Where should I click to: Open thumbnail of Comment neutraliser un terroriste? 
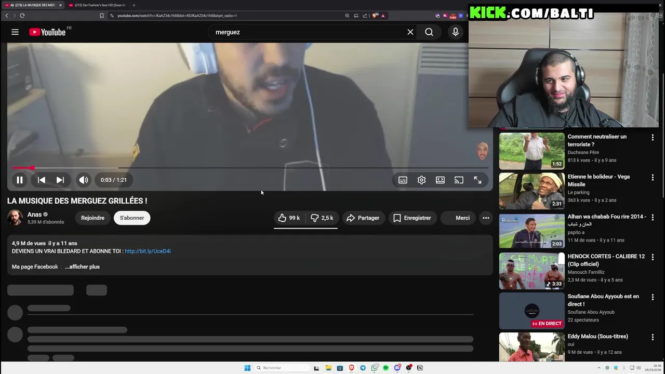532,151
